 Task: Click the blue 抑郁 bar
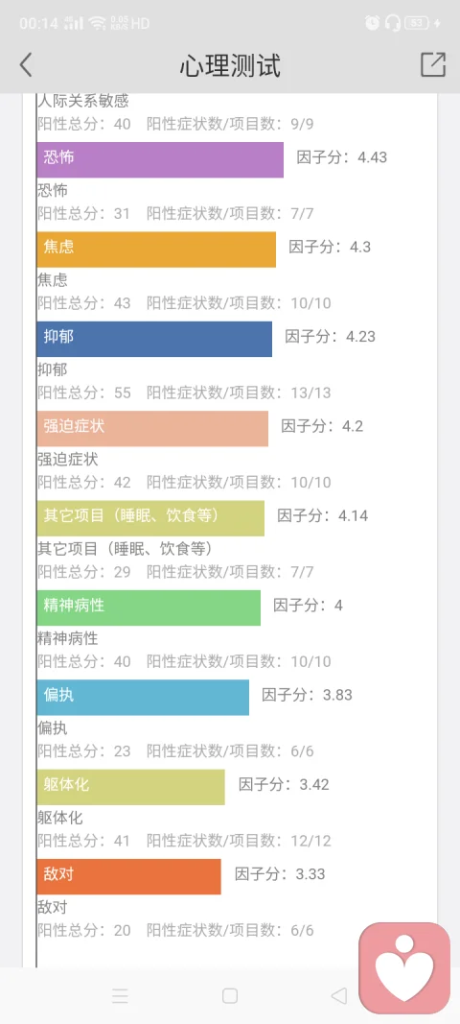(x=154, y=339)
